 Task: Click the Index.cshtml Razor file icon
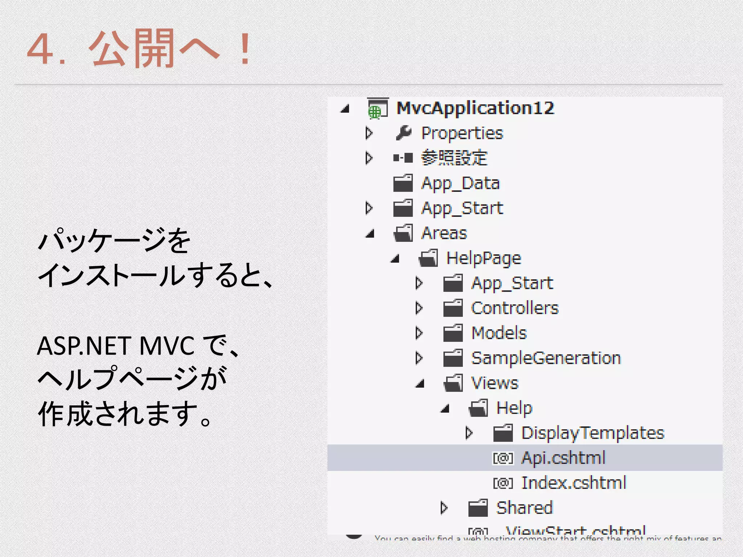coord(503,483)
